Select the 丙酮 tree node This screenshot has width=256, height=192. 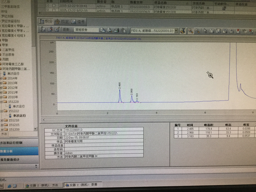click(x=5, y=59)
